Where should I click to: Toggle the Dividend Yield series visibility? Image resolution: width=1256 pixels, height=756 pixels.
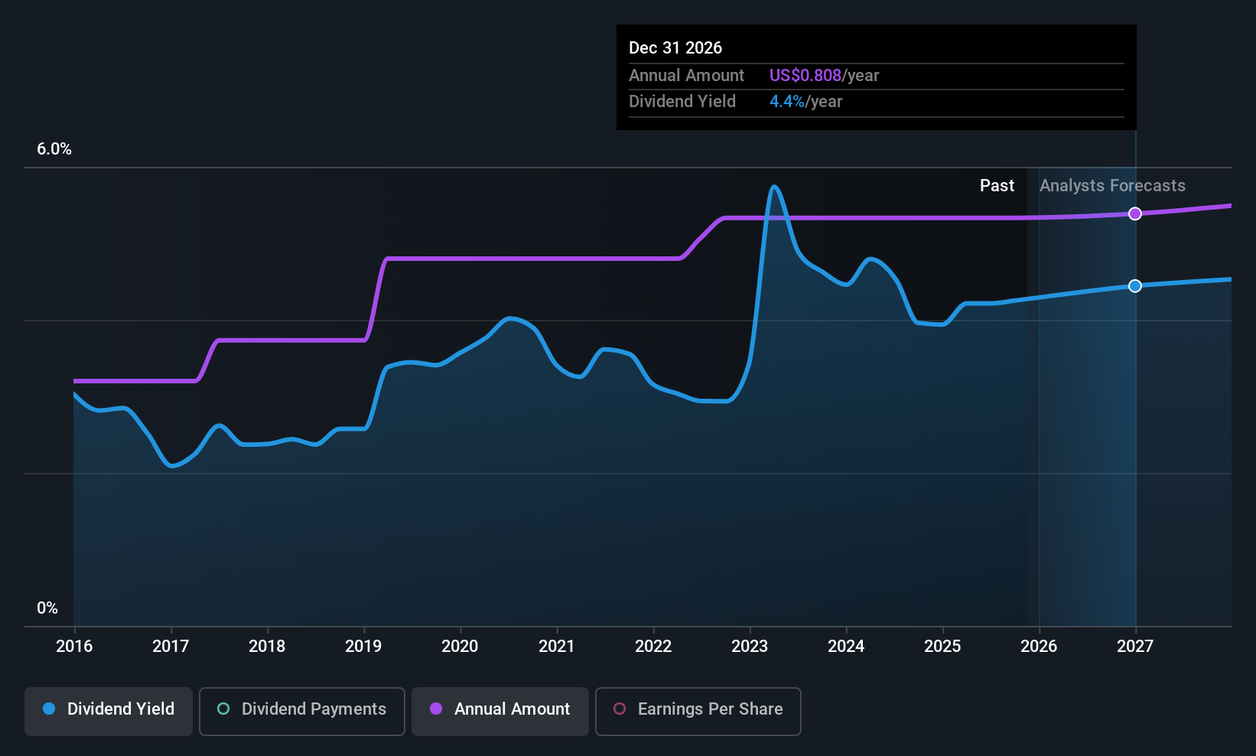pos(108,710)
